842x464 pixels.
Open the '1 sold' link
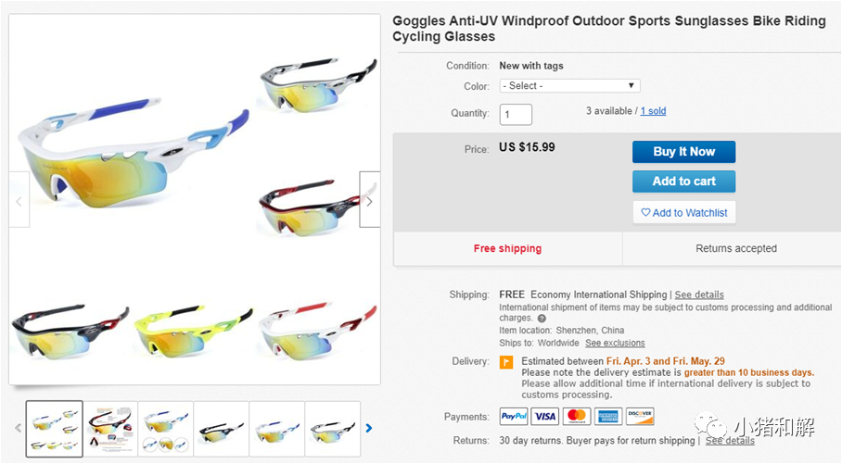point(653,111)
